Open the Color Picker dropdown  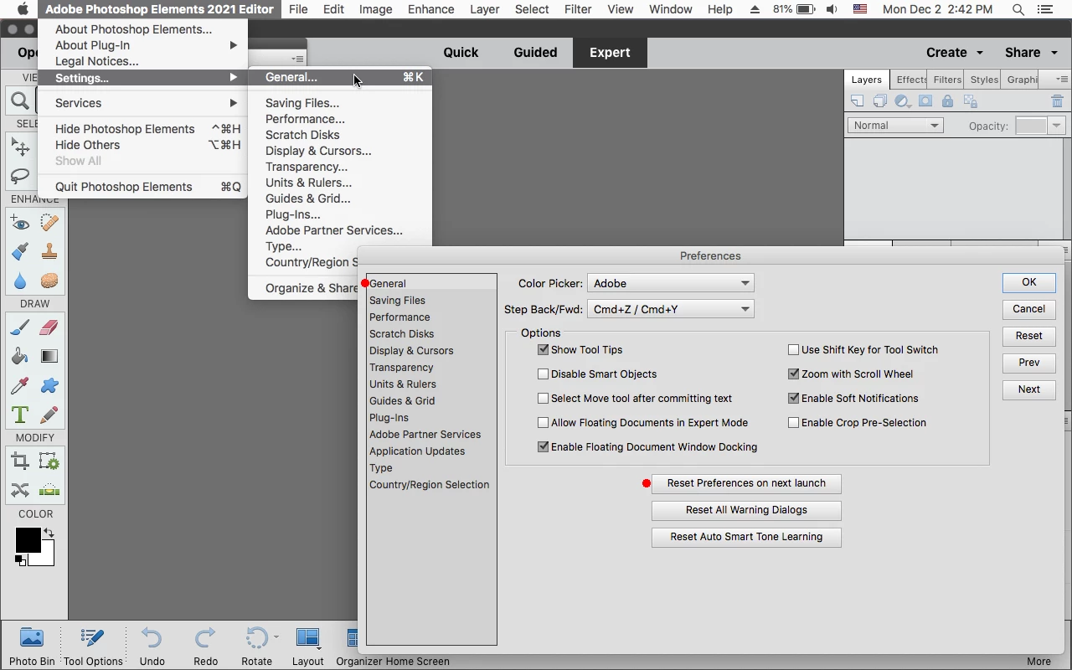coord(671,283)
